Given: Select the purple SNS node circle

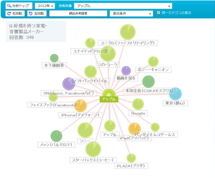Looking at the screenshot, I should coord(69,84).
